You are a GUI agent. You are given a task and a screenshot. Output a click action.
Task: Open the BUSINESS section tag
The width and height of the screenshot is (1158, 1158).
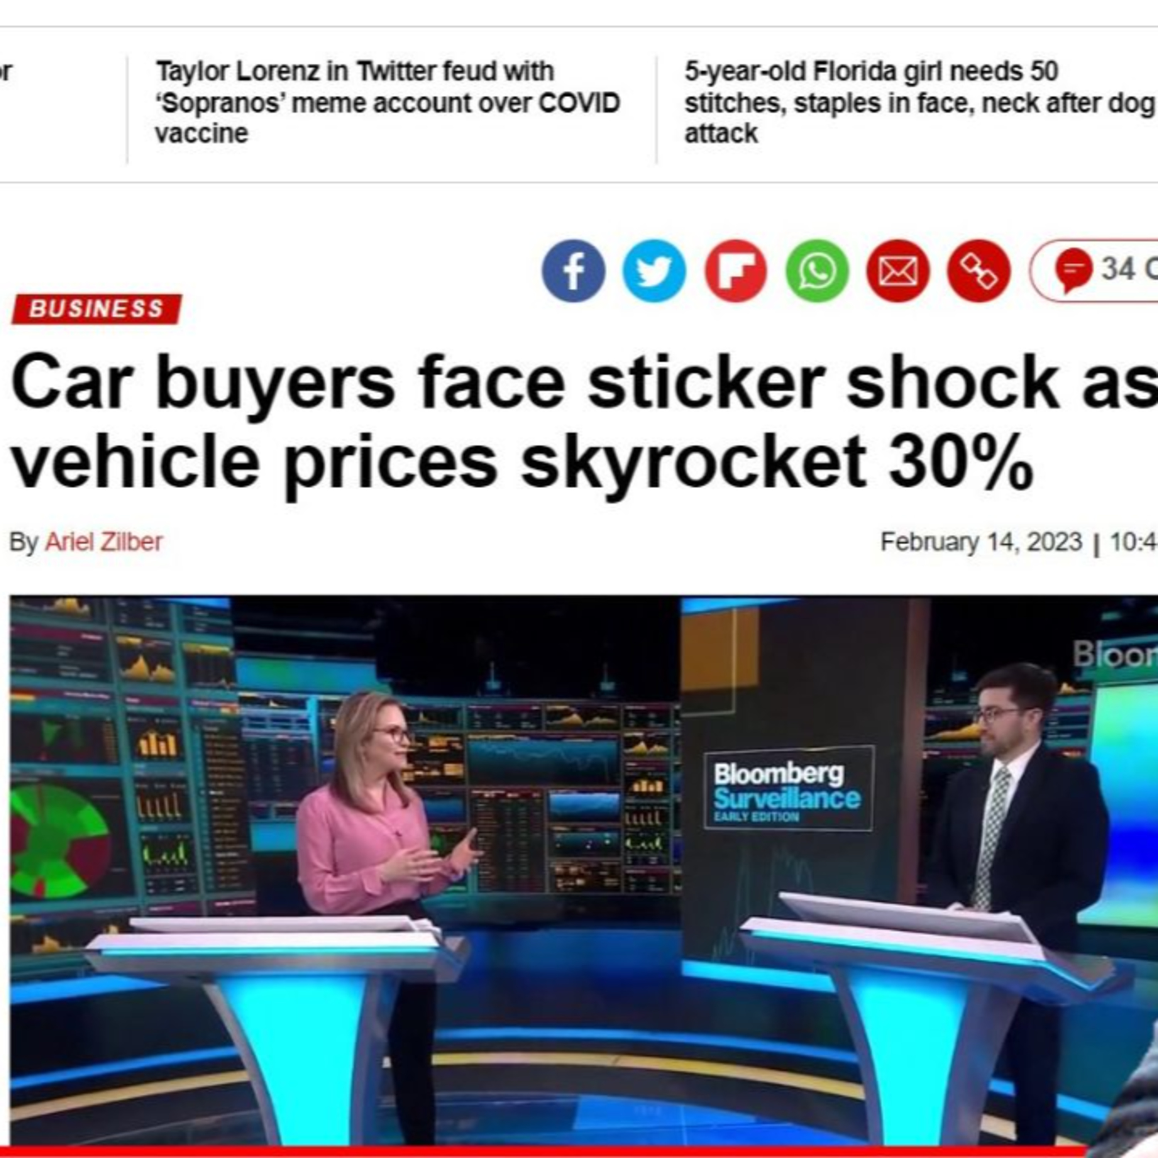[x=96, y=309]
